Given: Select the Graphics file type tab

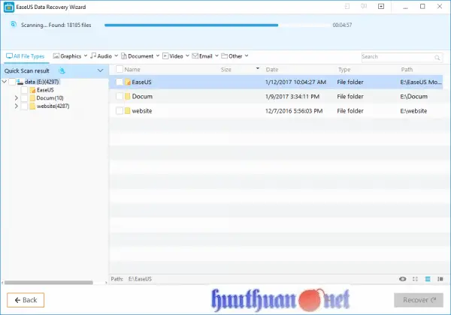Looking at the screenshot, I should 68,56.
